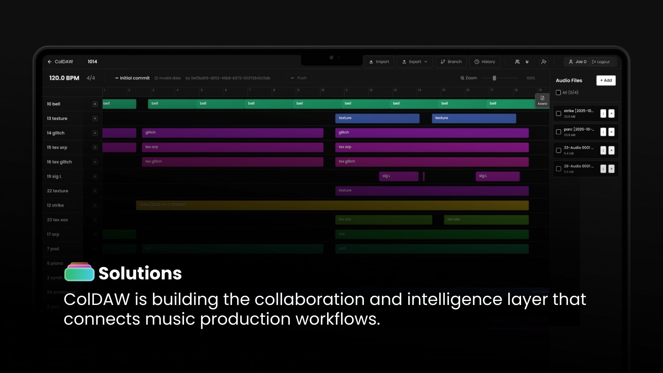Open the Branch menu
663x373 pixels.
click(451, 62)
